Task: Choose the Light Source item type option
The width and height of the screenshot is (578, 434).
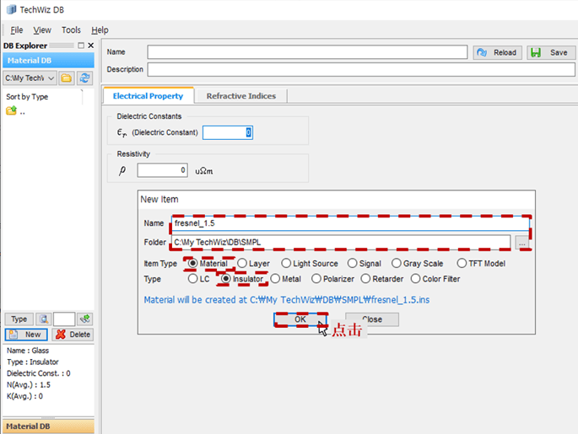Action: [286, 263]
